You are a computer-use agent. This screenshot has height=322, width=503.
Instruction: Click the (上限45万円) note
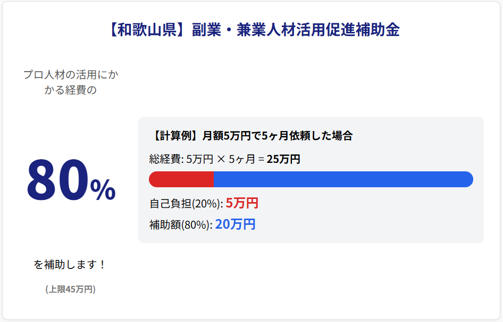[71, 289]
